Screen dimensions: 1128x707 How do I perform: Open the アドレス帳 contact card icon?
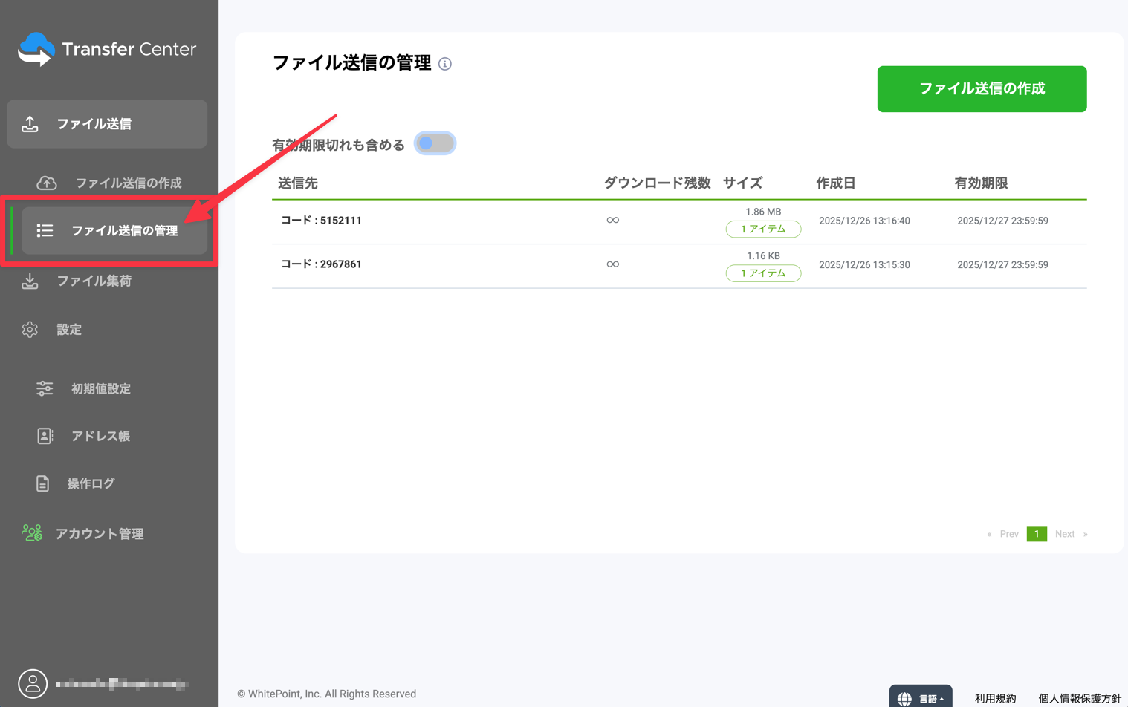pos(45,436)
